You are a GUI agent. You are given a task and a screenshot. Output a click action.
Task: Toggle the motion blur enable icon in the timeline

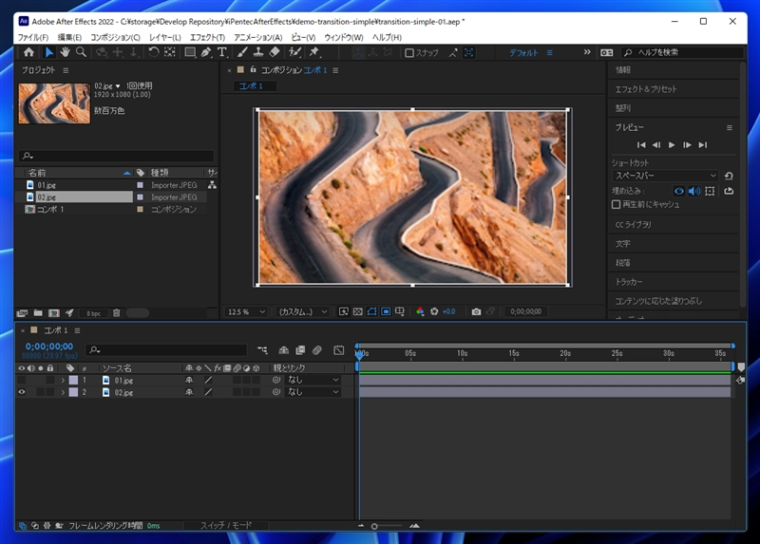tap(317, 349)
